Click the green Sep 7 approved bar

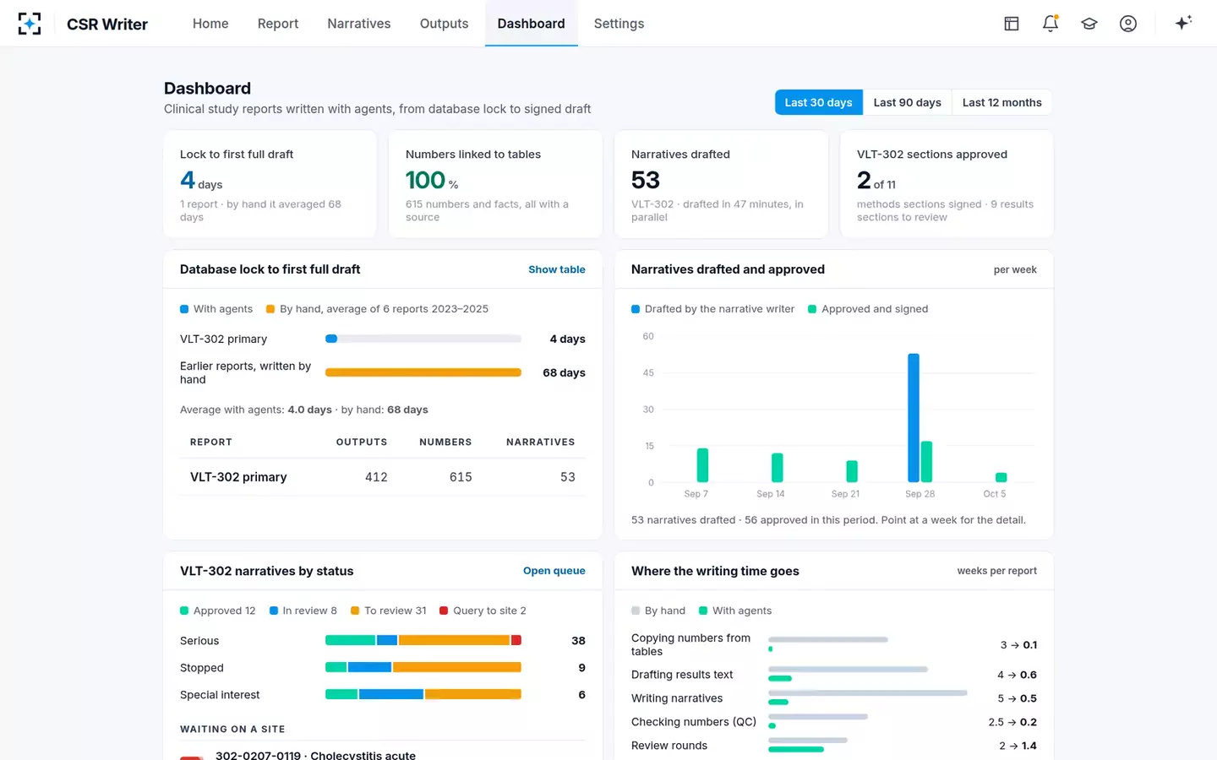coord(702,465)
